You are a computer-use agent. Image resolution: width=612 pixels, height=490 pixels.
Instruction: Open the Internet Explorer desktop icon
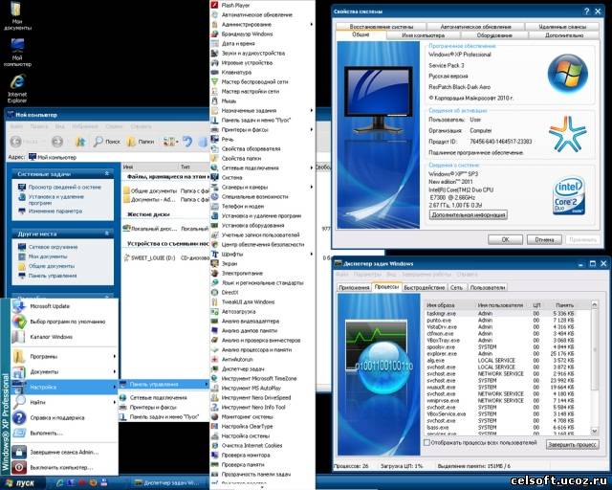pyautogui.click(x=17, y=89)
